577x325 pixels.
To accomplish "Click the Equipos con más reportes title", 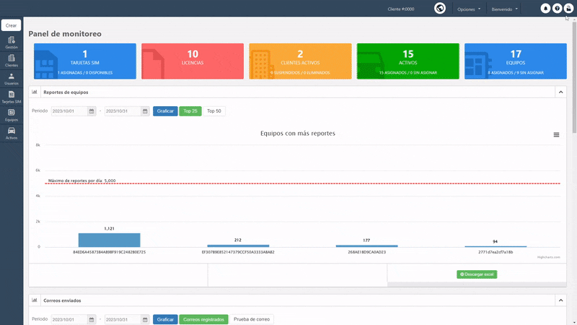I will point(298,134).
